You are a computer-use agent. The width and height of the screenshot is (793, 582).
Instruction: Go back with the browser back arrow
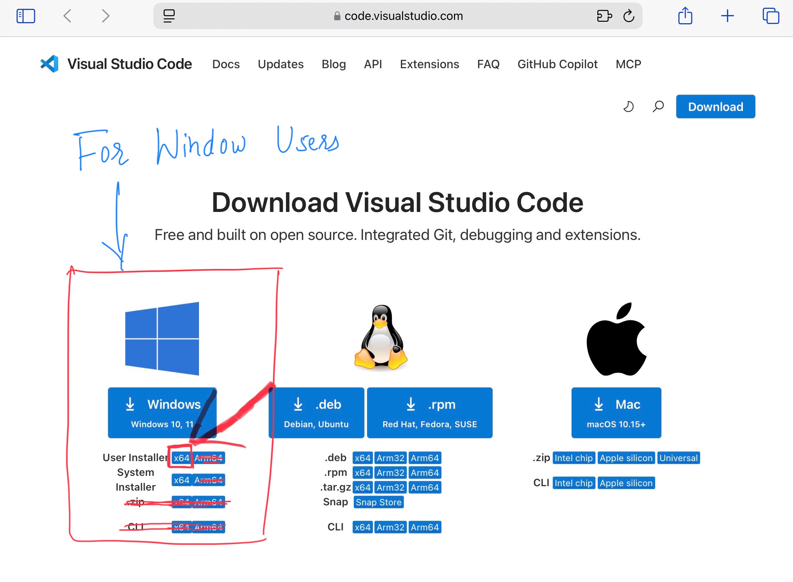click(67, 16)
